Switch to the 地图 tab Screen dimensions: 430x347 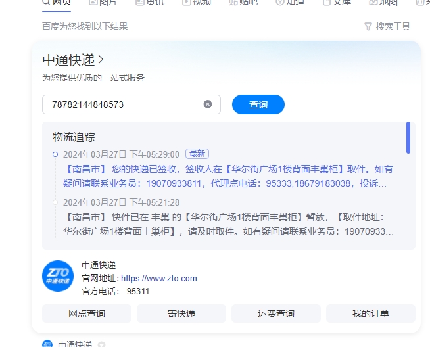384,3
